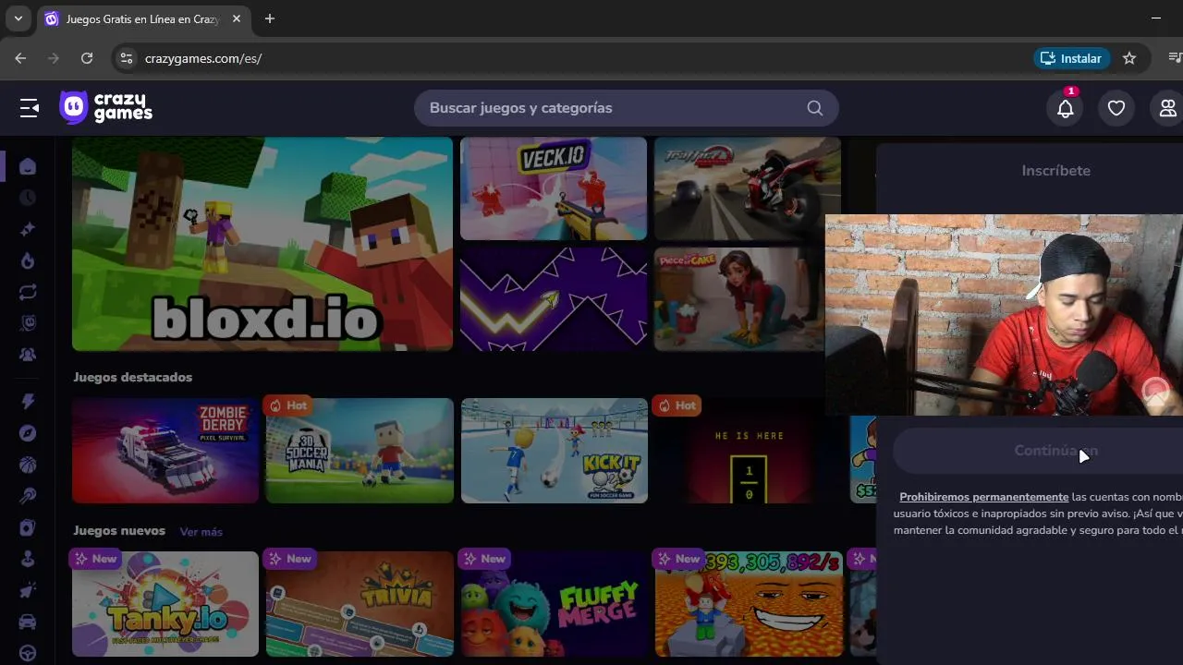Reload the page
1183x665 pixels.
pos(87,58)
